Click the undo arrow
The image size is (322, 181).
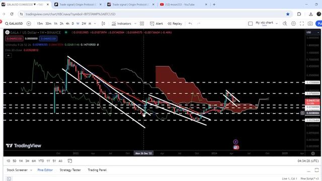pos(190,24)
